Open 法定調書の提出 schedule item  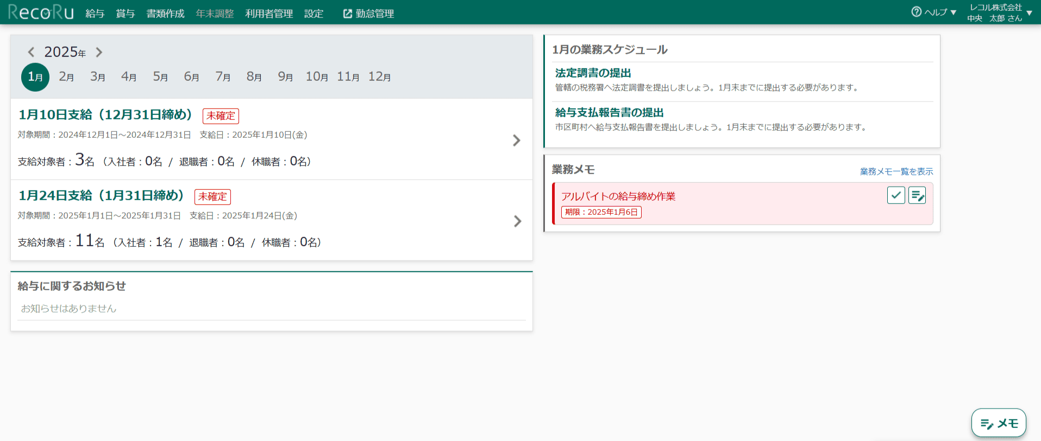tap(593, 73)
